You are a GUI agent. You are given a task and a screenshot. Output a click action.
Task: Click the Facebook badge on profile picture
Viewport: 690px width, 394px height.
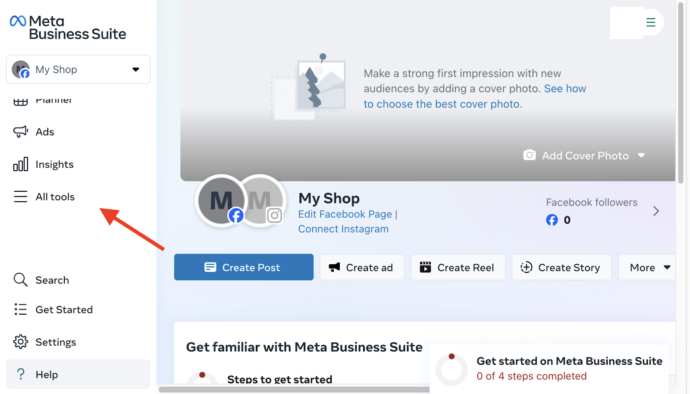tap(236, 215)
